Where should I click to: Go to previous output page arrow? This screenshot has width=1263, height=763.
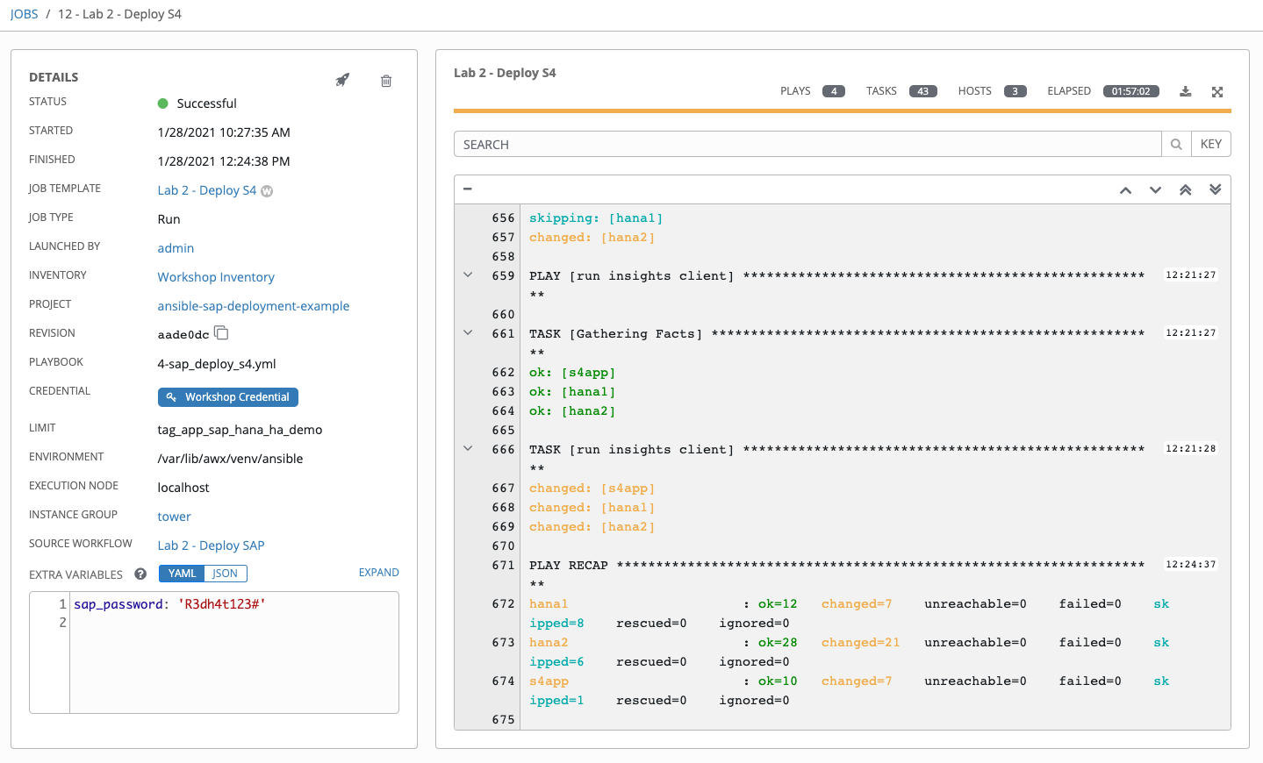[1125, 190]
